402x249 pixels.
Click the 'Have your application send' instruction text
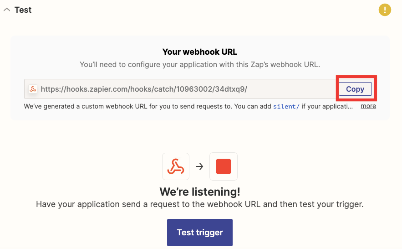click(200, 204)
